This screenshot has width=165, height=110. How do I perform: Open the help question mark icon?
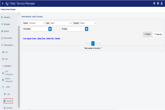[158, 3]
